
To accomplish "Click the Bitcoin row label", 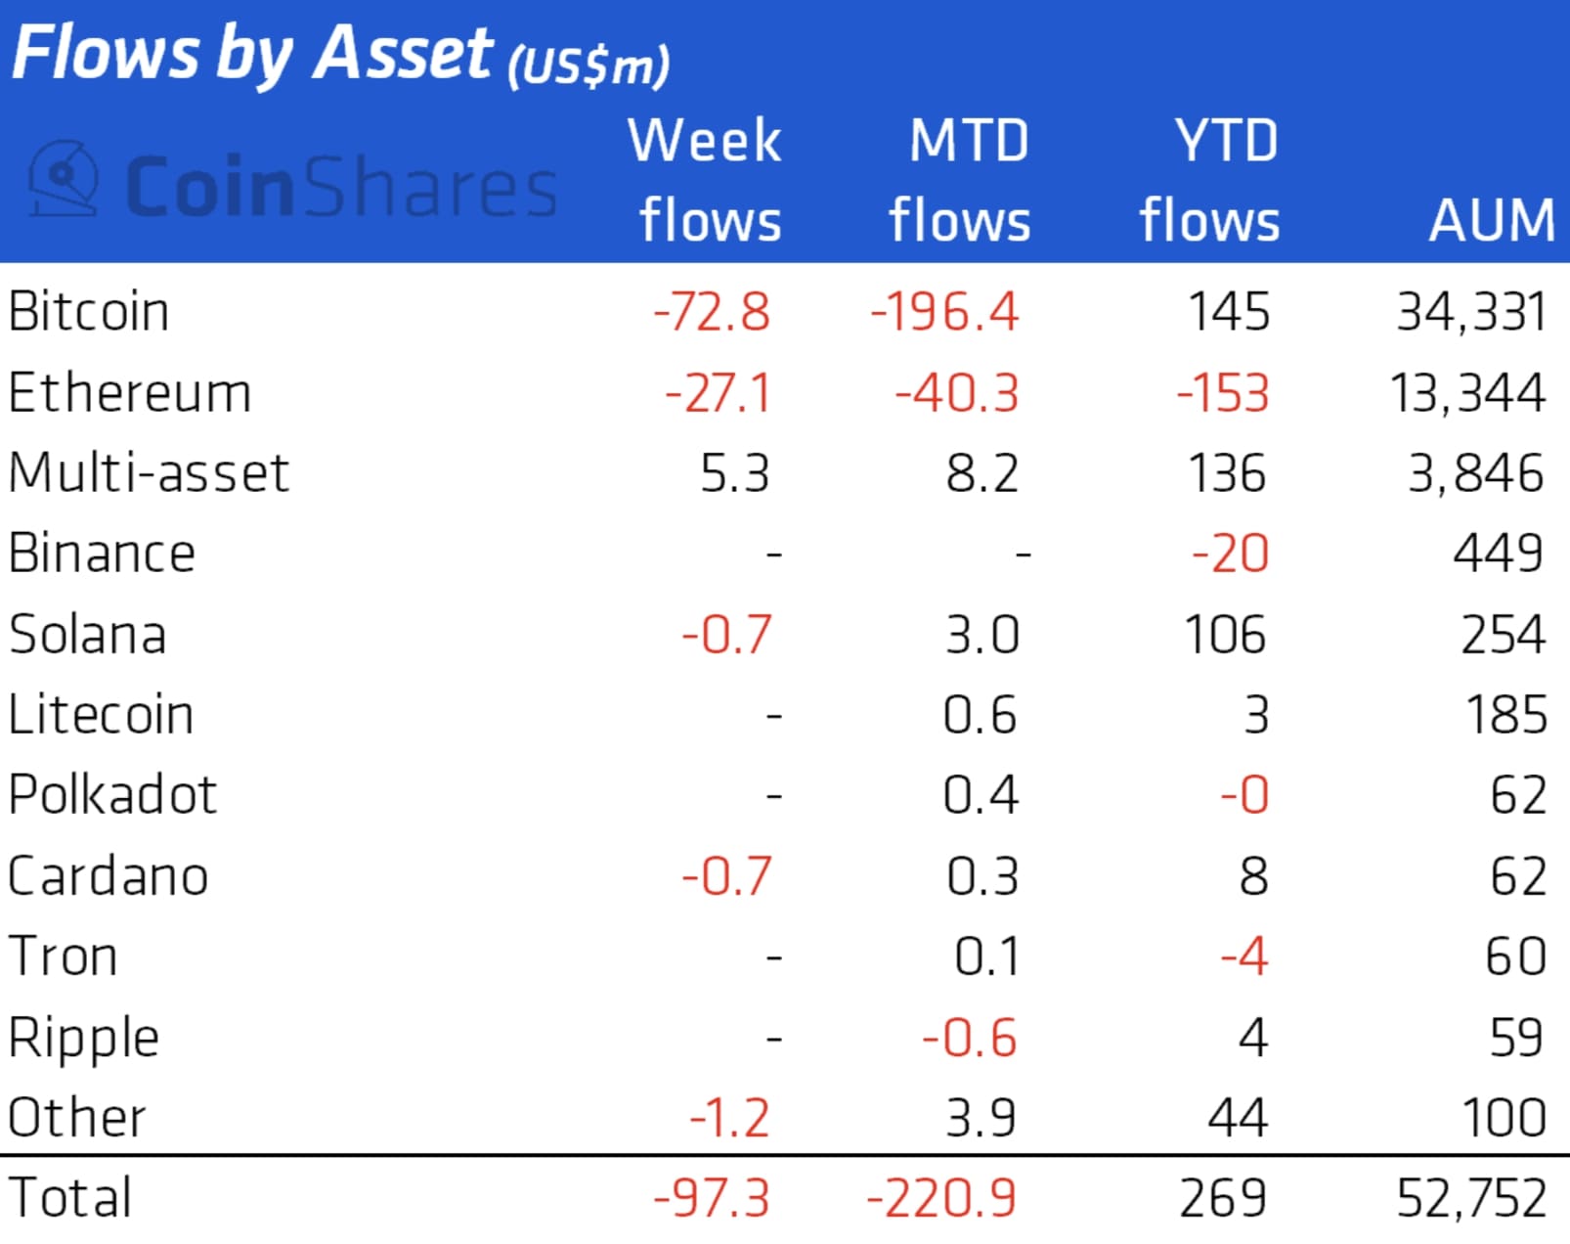I will 89,313.
